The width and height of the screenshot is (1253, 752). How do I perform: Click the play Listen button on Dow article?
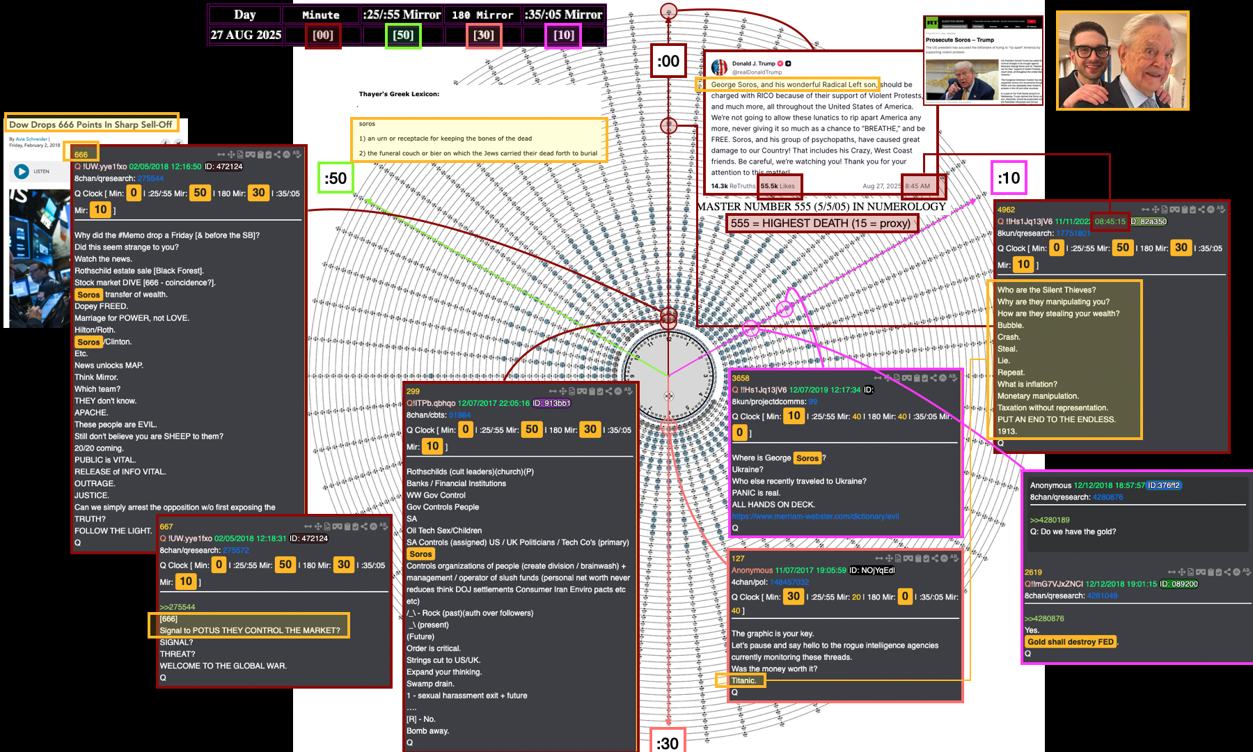(x=22, y=171)
